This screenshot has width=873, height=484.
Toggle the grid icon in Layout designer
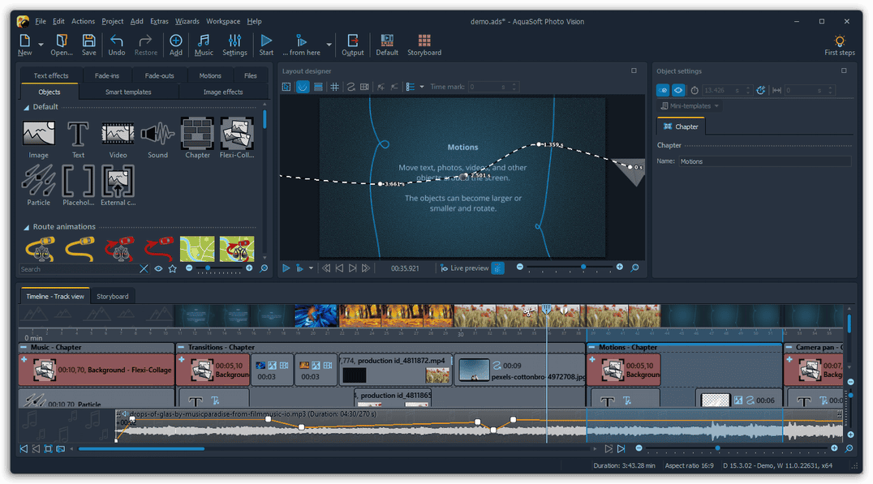(334, 87)
